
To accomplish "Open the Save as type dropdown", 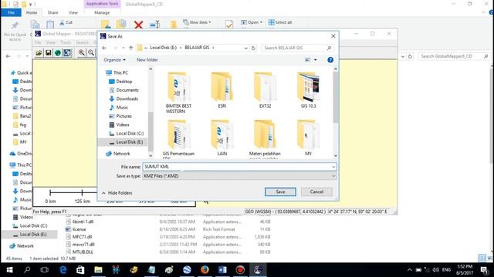I will (239, 176).
